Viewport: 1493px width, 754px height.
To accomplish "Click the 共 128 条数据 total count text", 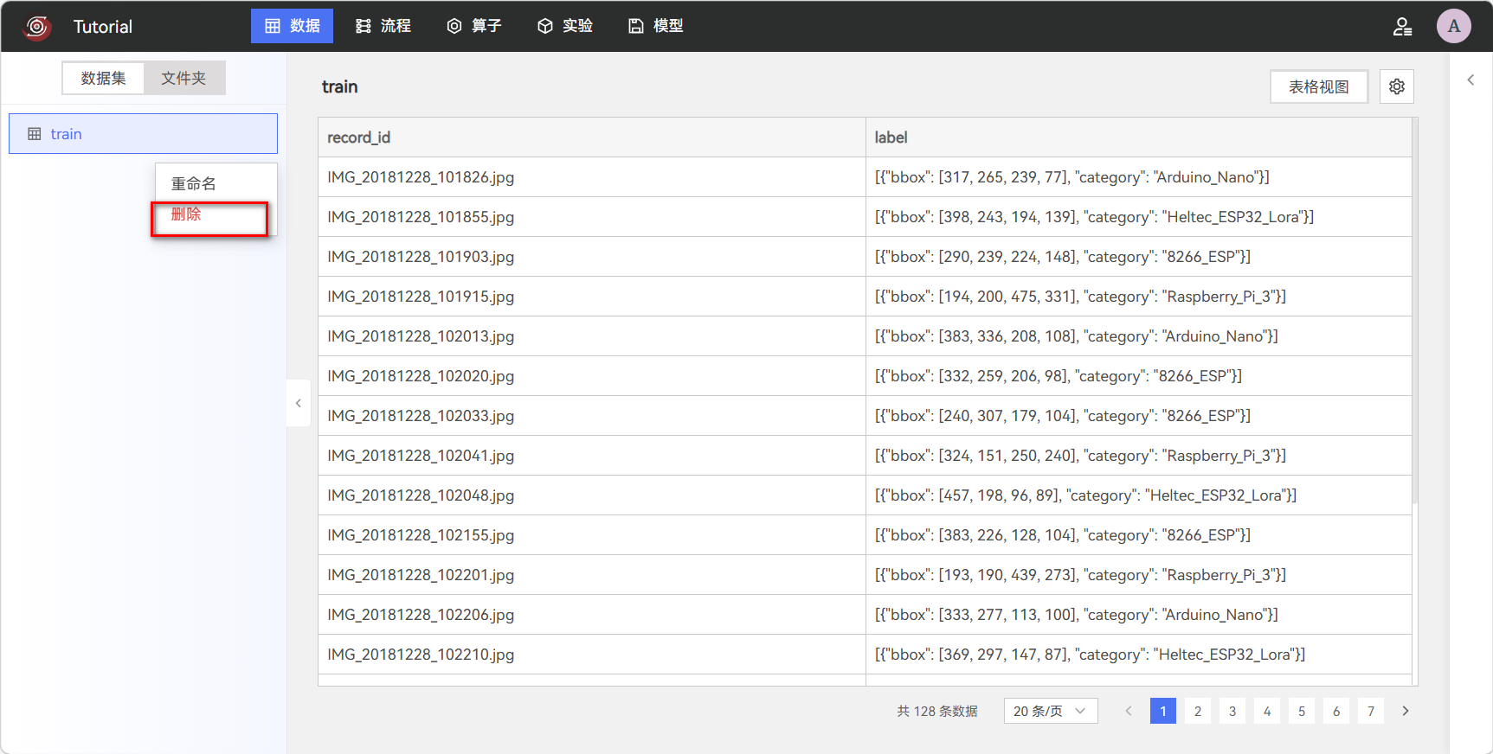I will (937, 711).
